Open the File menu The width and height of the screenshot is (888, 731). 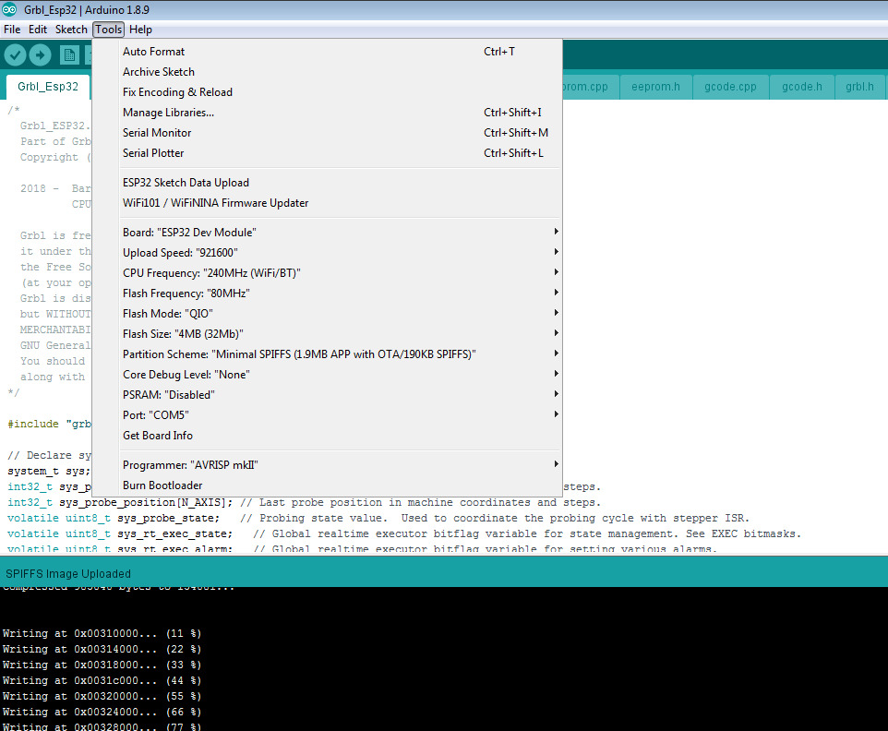pyautogui.click(x=12, y=30)
